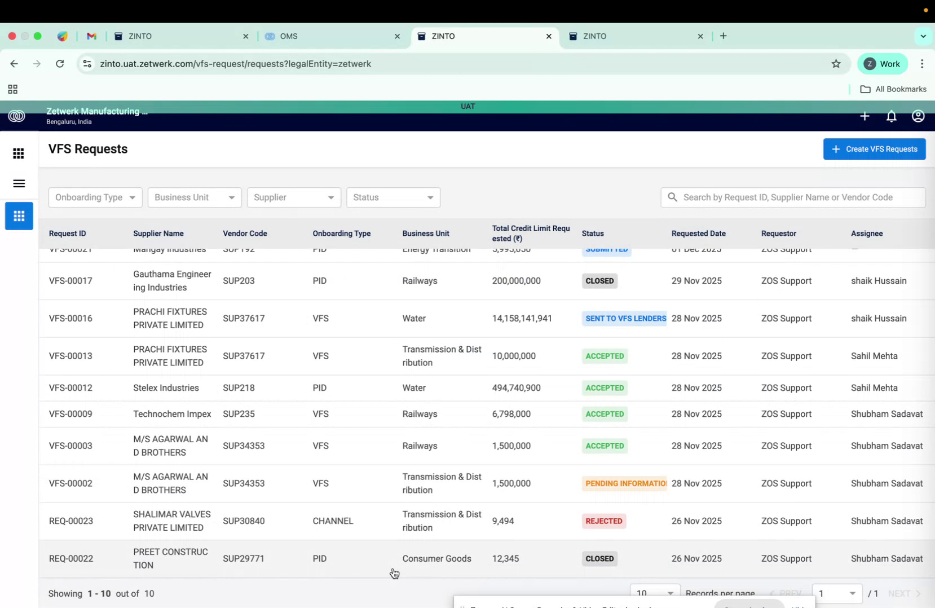This screenshot has width=935, height=608.
Task: Click the Create VFS Requests button
Action: pos(875,149)
